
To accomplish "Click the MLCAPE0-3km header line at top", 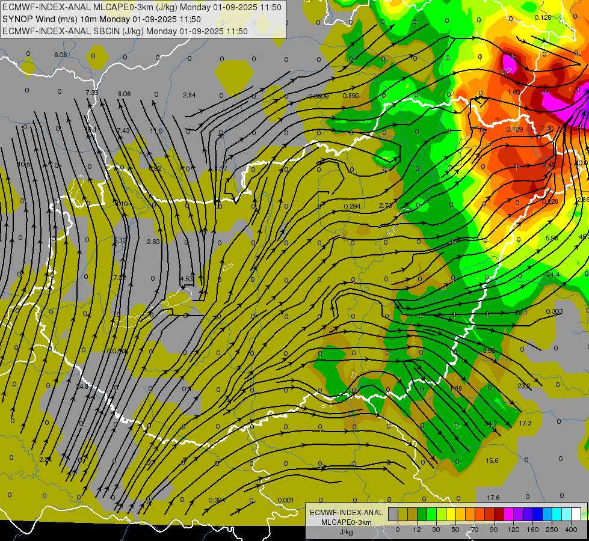I will [x=142, y=7].
